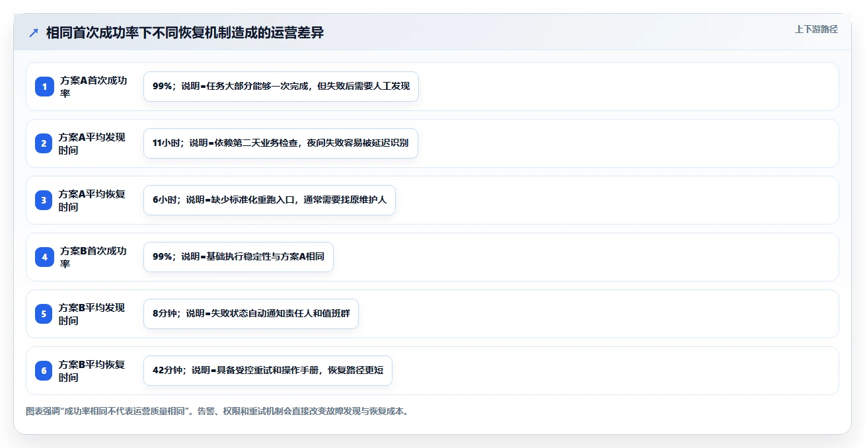
Task: Click number badge 3 for 方案A平均恢复时间
Action: pos(44,200)
